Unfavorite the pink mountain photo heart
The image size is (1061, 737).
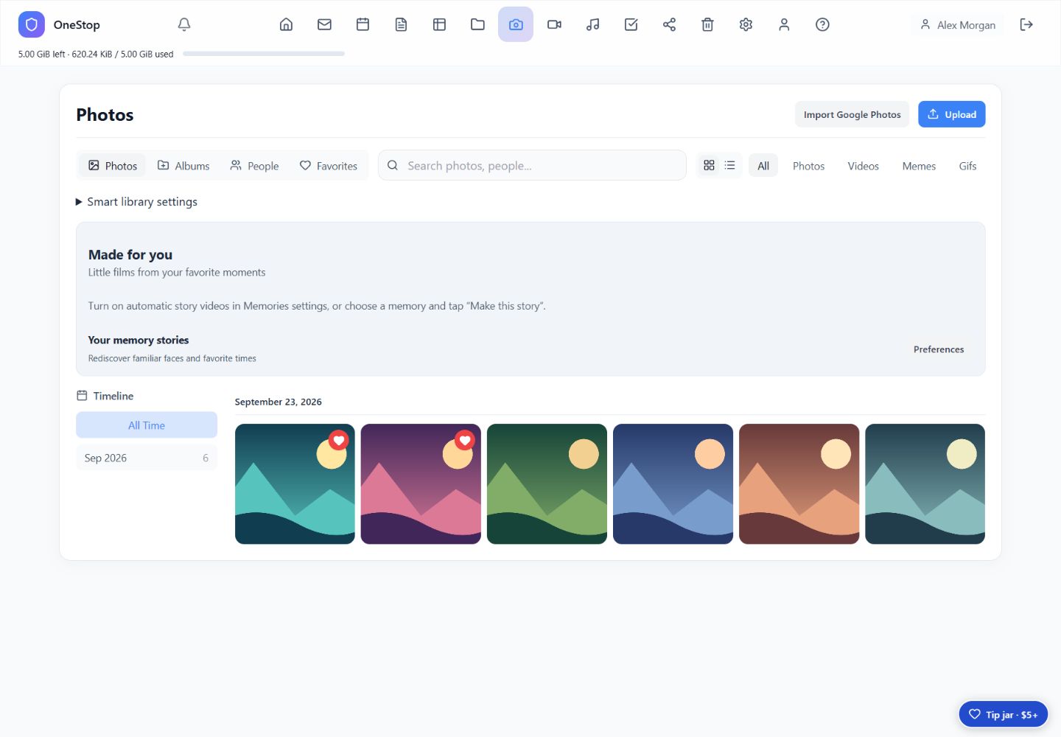pyautogui.click(x=465, y=440)
